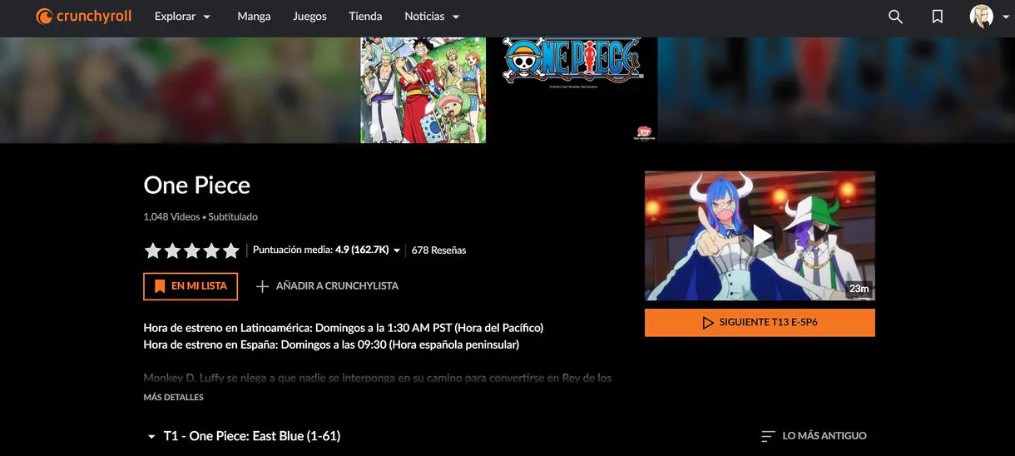Click the España premiere time line
Image resolution: width=1015 pixels, height=456 pixels.
point(331,344)
